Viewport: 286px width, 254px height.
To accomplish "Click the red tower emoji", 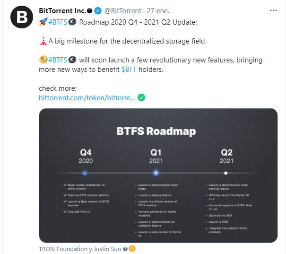I will [x=43, y=41].
